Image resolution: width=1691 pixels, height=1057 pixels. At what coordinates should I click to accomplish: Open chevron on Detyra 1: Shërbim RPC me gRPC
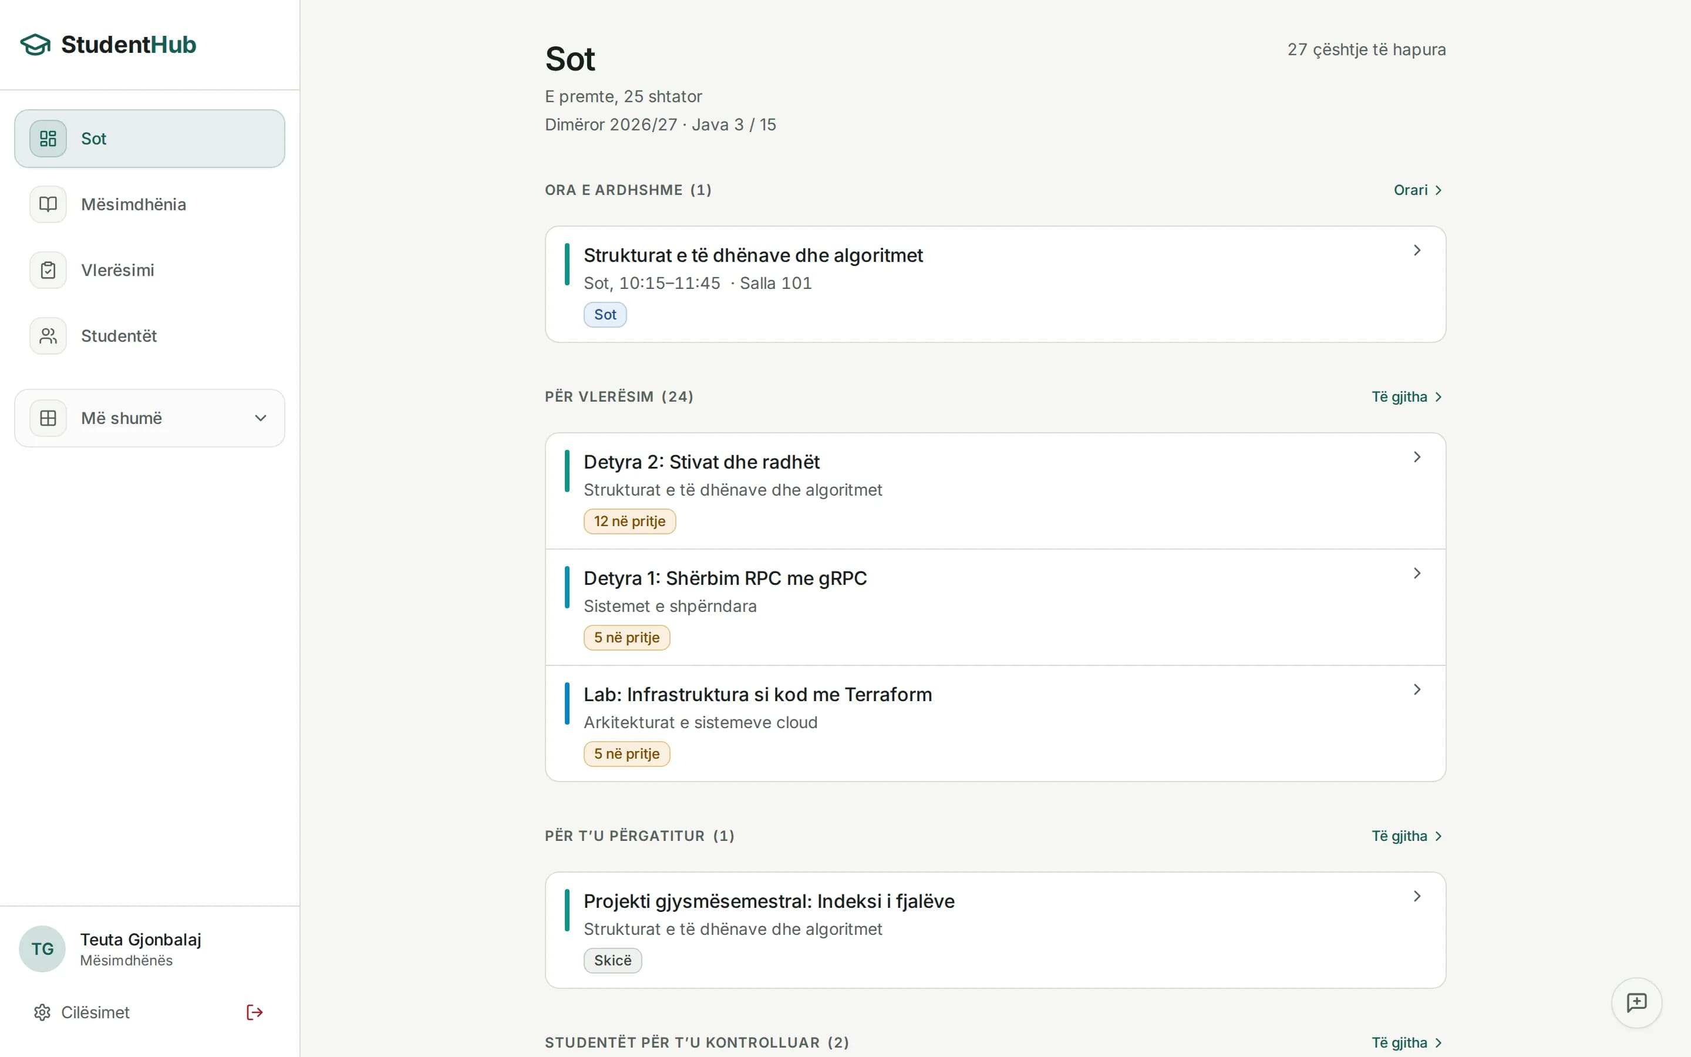click(x=1417, y=573)
